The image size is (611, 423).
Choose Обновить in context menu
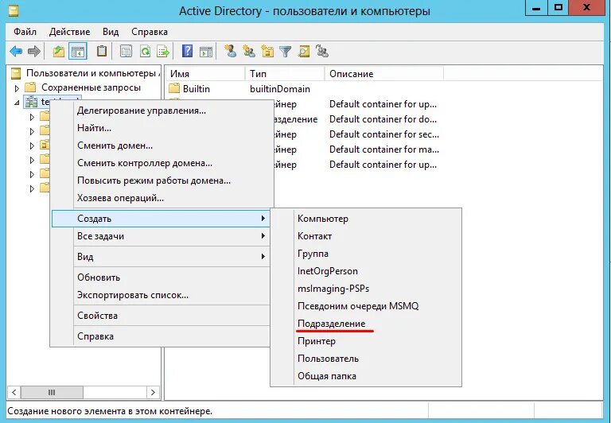click(x=161, y=277)
